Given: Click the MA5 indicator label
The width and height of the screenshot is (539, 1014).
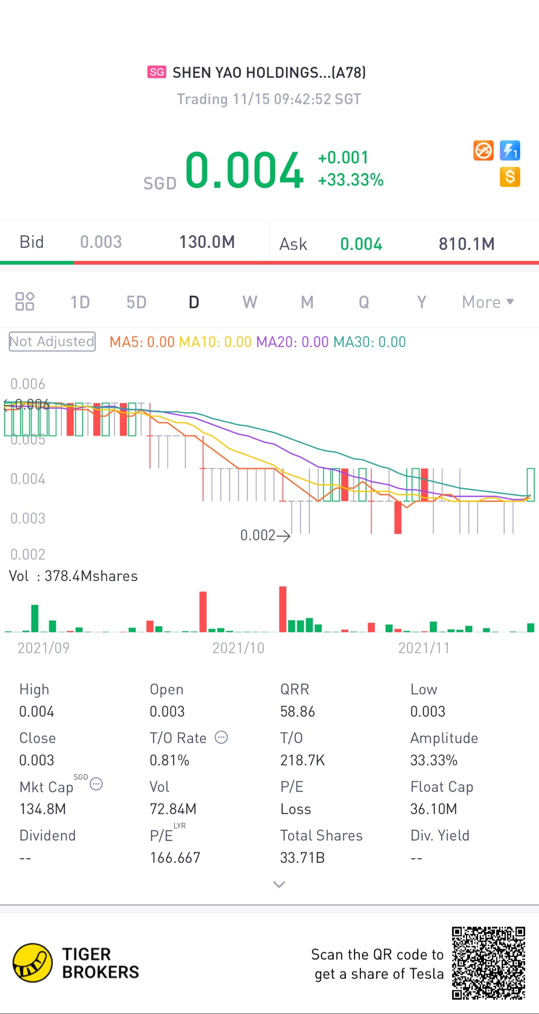Looking at the screenshot, I should (x=142, y=342).
